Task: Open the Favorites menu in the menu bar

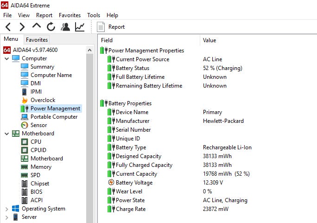Action: 70,15
